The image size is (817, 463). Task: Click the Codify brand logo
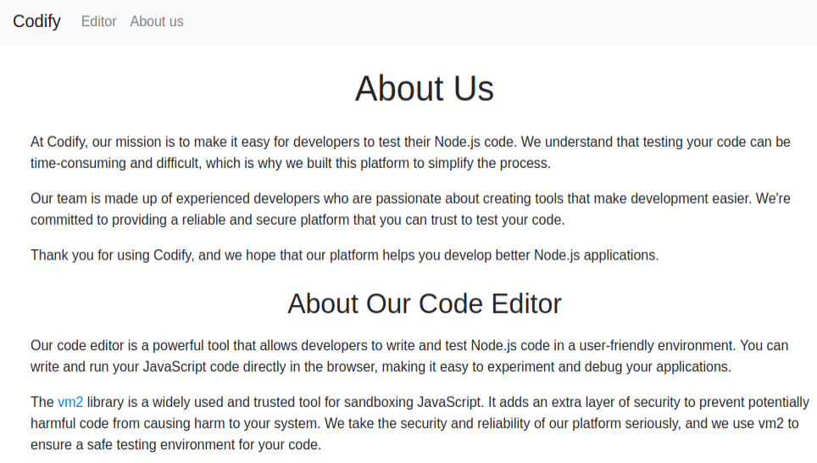tap(36, 21)
